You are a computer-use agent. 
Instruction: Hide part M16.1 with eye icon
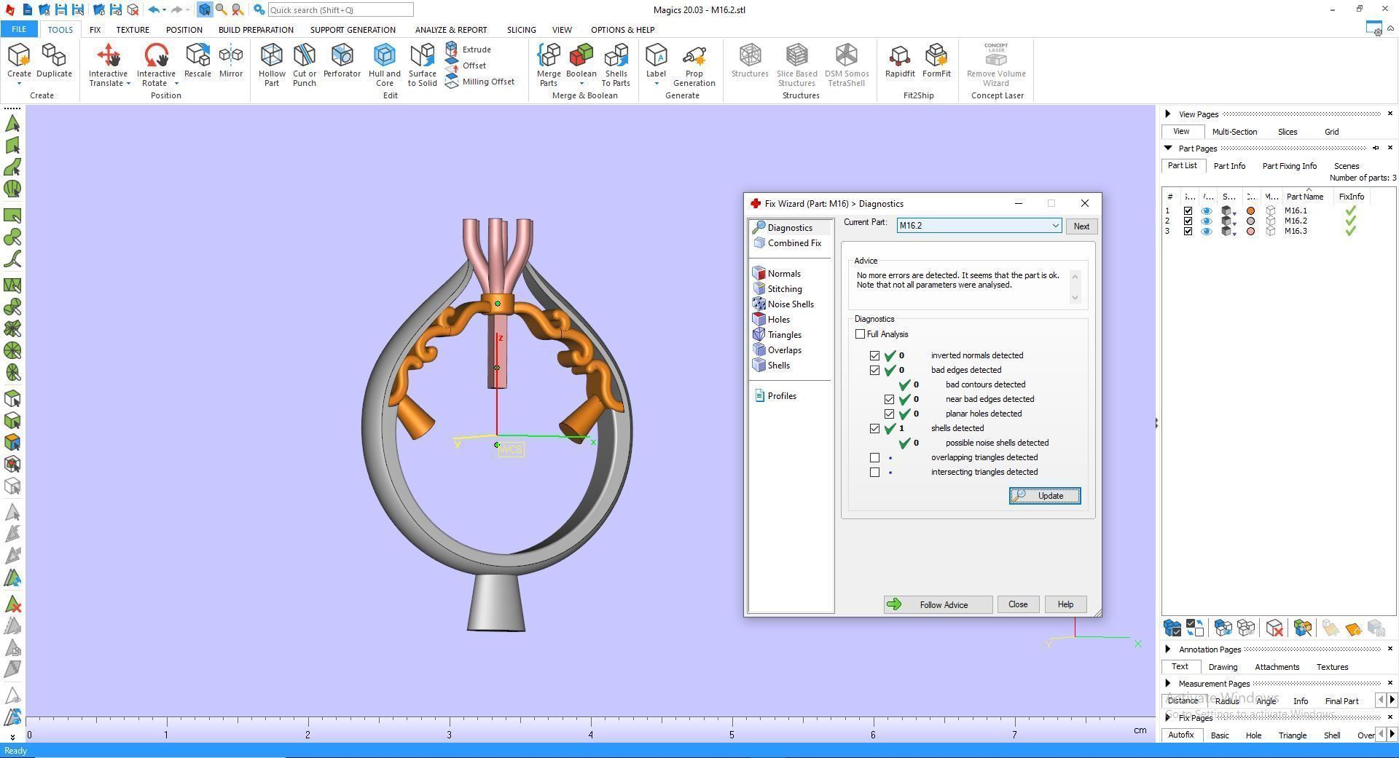tap(1207, 211)
